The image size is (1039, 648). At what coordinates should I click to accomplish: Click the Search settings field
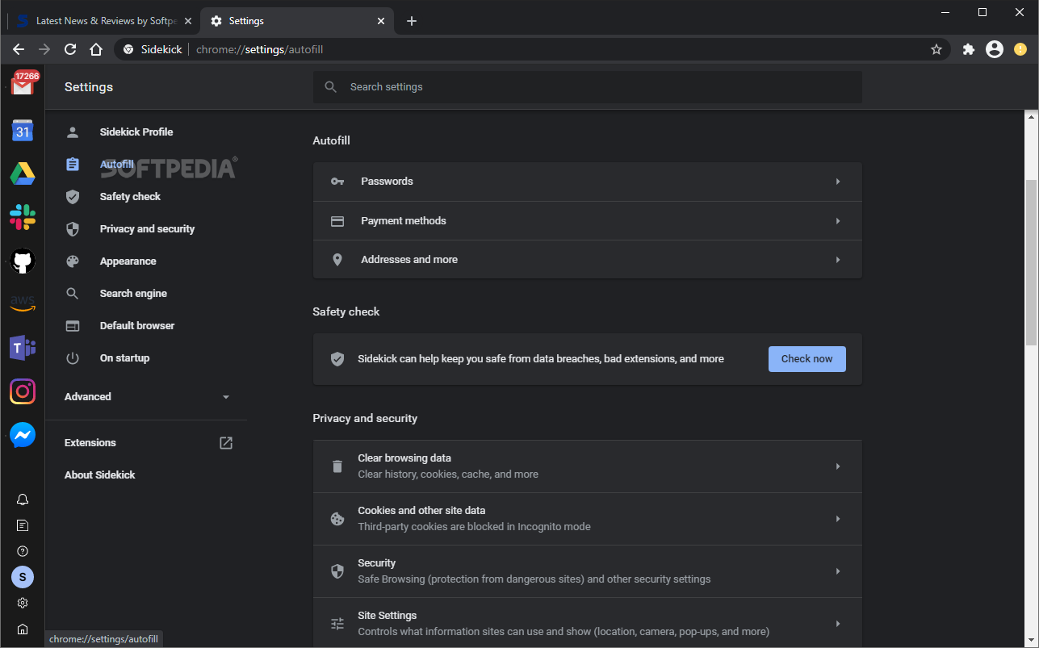click(x=587, y=86)
